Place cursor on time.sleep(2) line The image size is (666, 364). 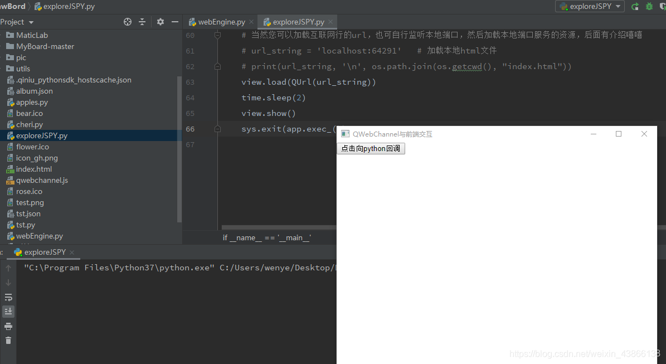click(274, 98)
